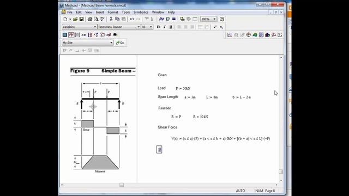Insert a 3D Bar plot
The image size is (349, 196).
(267, 35)
